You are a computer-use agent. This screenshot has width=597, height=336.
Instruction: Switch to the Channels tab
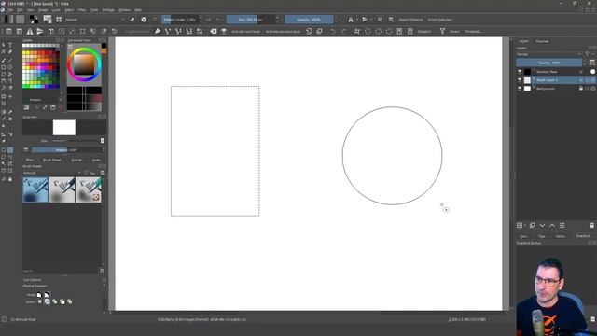pyautogui.click(x=542, y=41)
